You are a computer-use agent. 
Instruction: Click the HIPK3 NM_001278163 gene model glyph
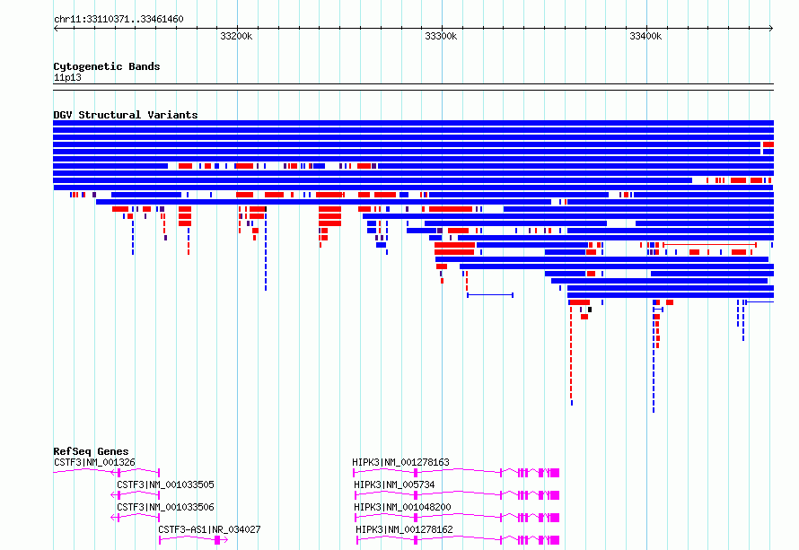(456, 473)
